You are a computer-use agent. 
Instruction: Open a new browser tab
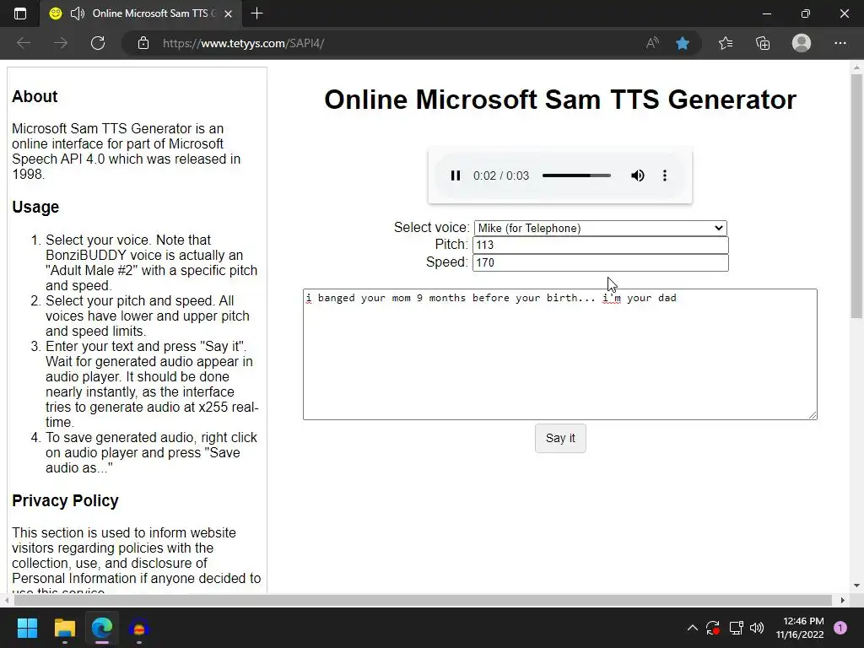[x=256, y=13]
